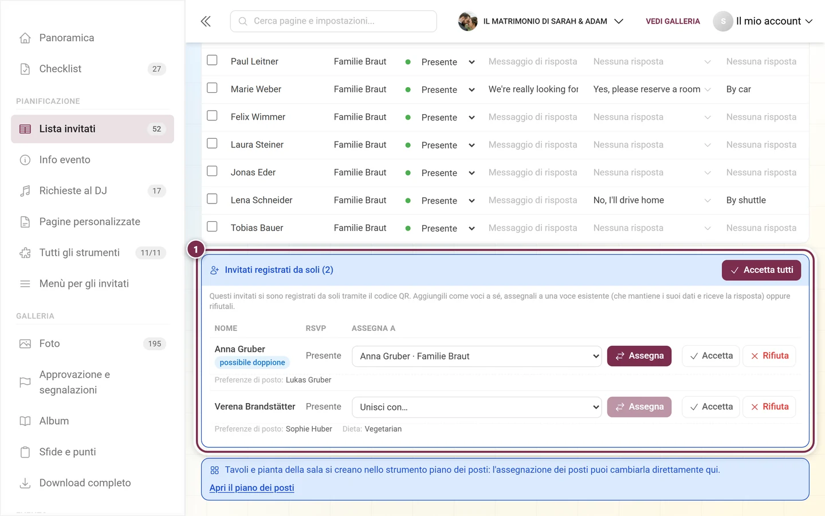Viewport: 825px width, 516px height.
Task: Reject Verena Brandstätter with Rifiuta
Action: click(769, 407)
